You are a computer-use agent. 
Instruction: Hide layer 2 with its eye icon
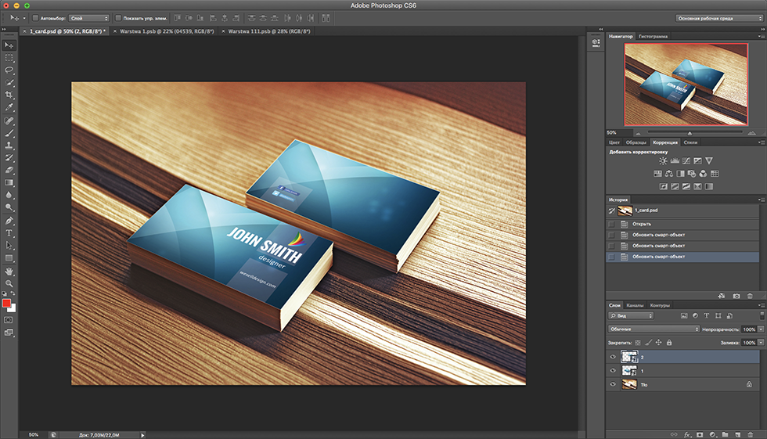pos(613,357)
